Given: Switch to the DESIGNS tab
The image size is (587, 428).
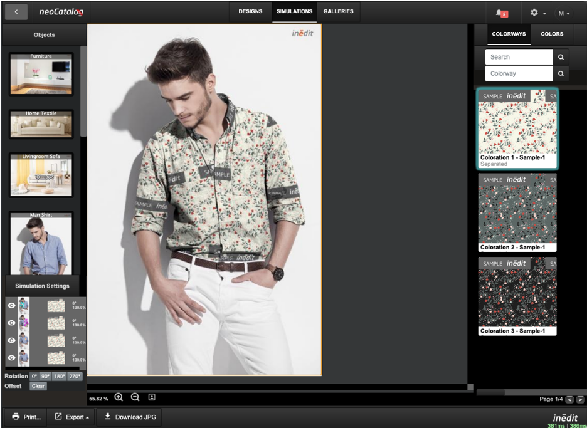Looking at the screenshot, I should coord(250,12).
